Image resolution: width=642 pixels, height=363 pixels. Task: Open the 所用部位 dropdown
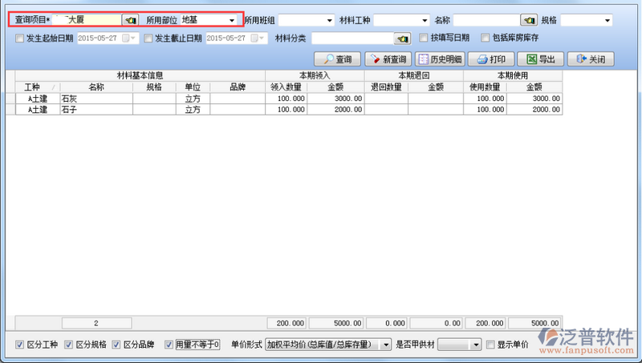pyautogui.click(x=232, y=20)
